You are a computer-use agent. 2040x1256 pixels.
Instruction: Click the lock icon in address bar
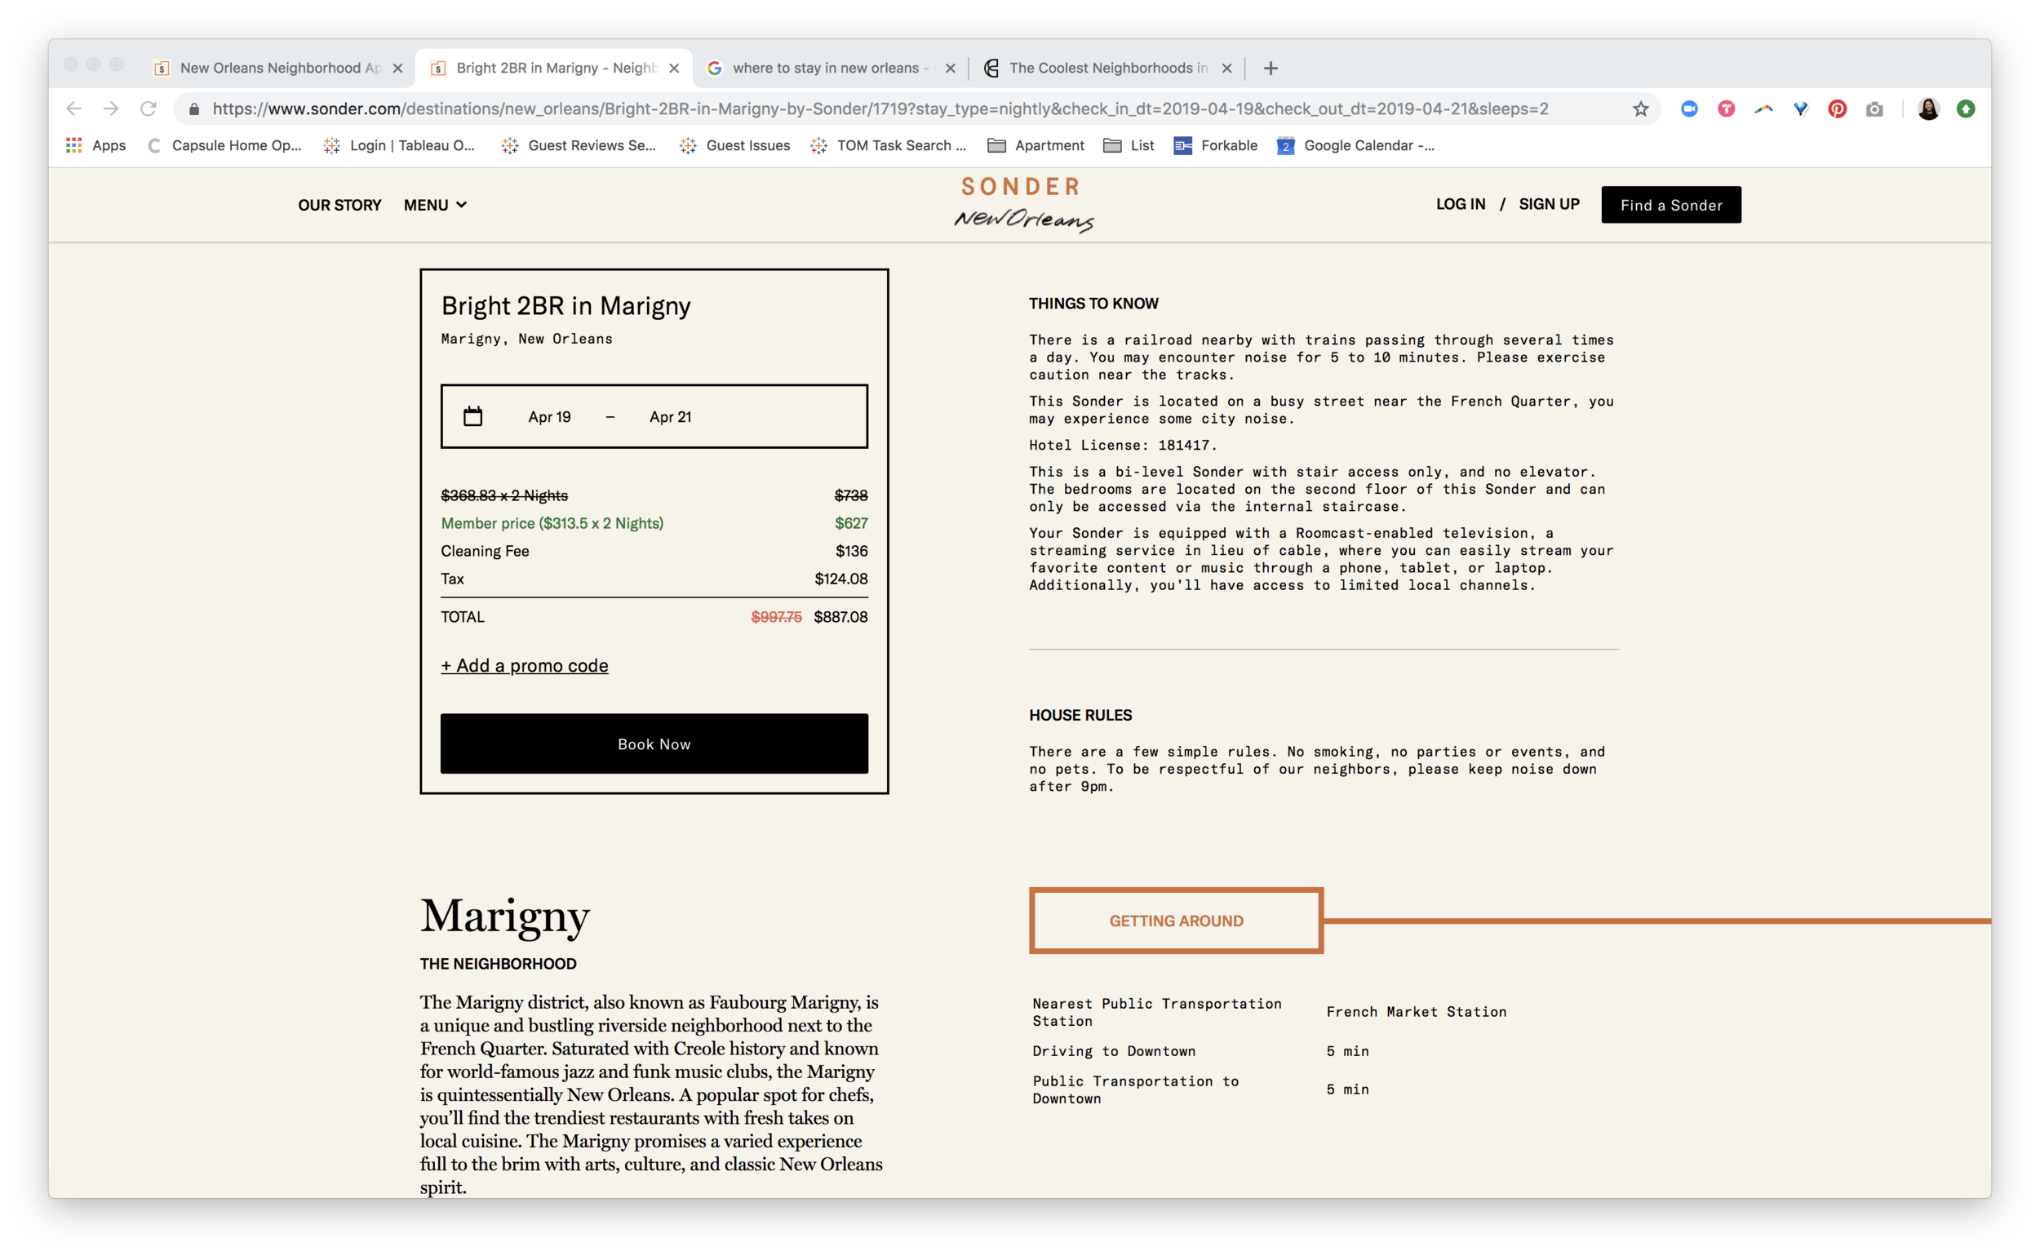click(x=194, y=109)
